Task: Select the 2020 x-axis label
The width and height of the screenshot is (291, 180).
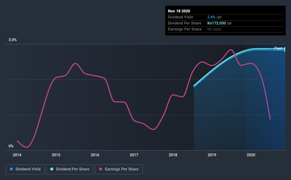Action: click(x=251, y=155)
